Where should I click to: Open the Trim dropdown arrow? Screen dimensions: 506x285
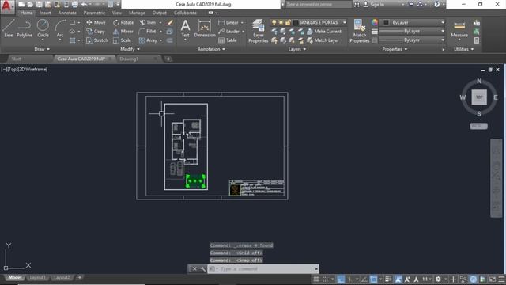point(160,22)
